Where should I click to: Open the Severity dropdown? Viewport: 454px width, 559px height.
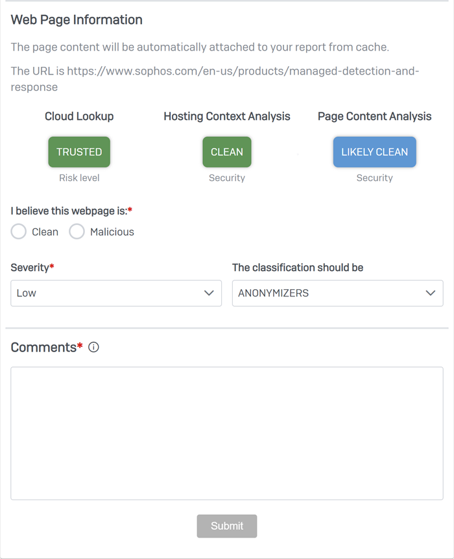(115, 293)
